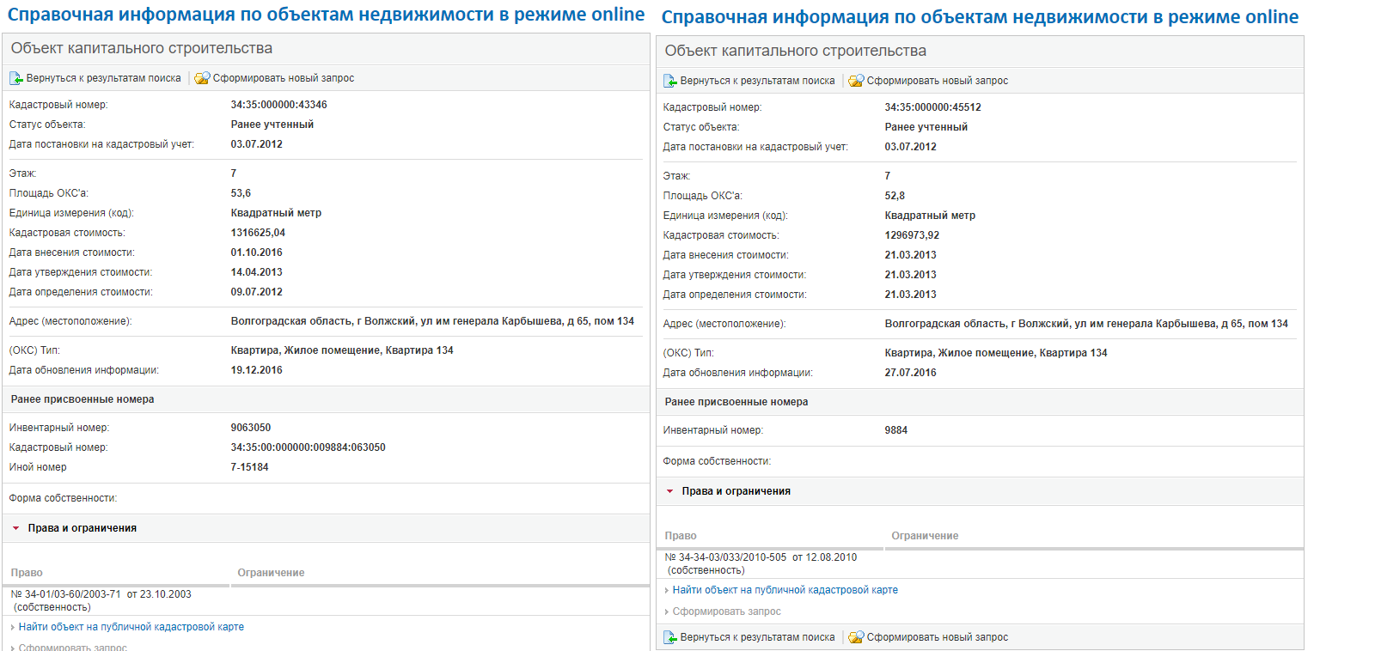Viewport: 1375px width, 651px height.
Task: Click 'Сформировать запрос' under the 2010-505 right record
Action: point(726,611)
